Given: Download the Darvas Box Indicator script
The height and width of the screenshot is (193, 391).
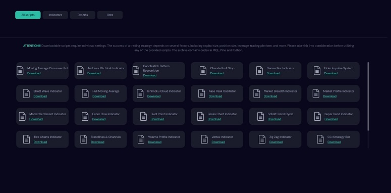Looking at the screenshot, I should click(x=273, y=73).
